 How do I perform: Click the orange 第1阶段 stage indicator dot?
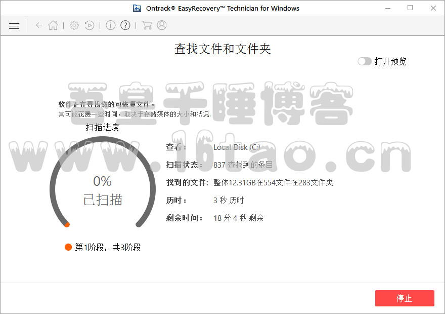tap(68, 247)
